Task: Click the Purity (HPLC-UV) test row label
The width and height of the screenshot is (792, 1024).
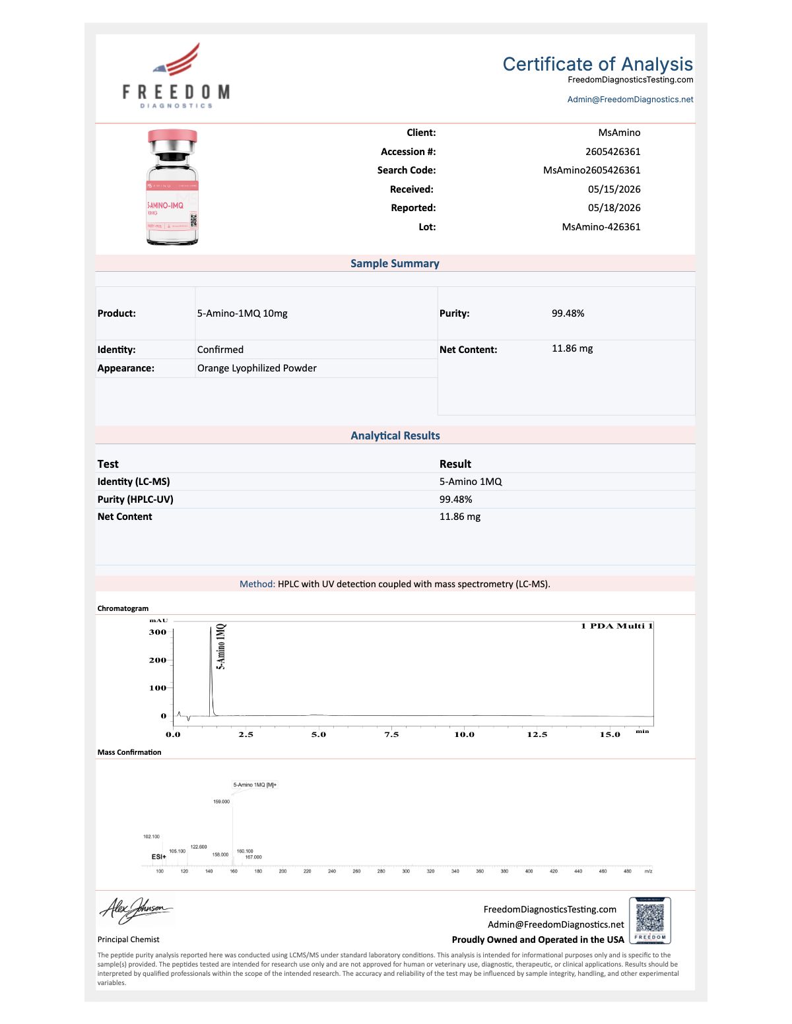Action: coord(135,499)
